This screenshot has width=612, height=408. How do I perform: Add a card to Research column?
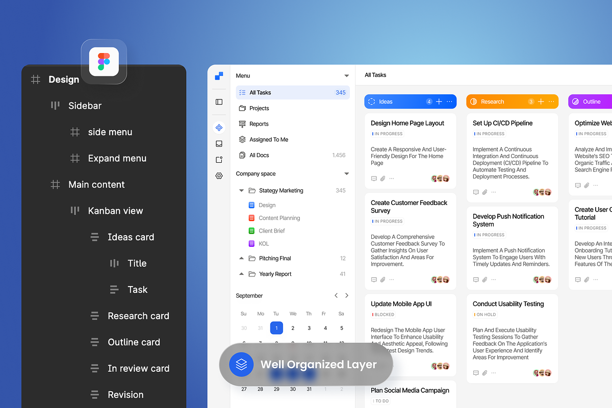coord(541,101)
